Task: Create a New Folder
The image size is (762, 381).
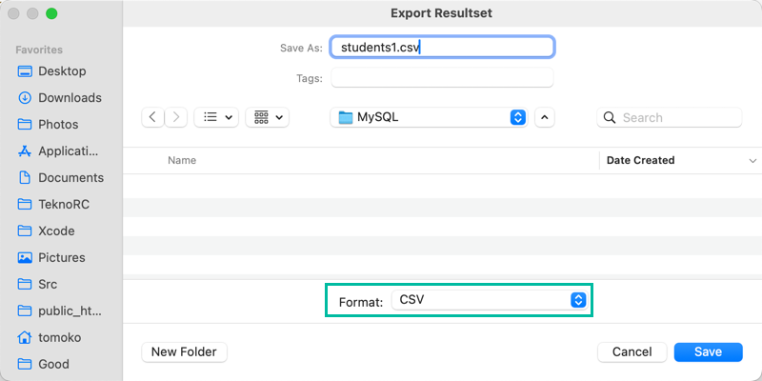Action: (x=184, y=352)
